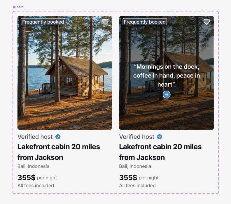231x204 pixels.
Task: Click 'Frequently booked' badge on right card
Action: tap(145, 22)
